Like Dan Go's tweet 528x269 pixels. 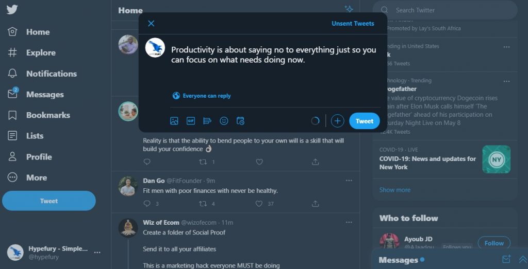tap(259, 204)
